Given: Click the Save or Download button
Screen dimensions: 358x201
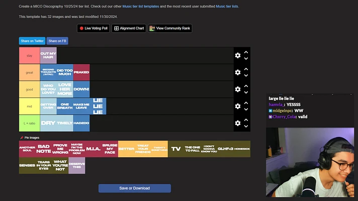Looking at the screenshot, I should (x=134, y=188).
